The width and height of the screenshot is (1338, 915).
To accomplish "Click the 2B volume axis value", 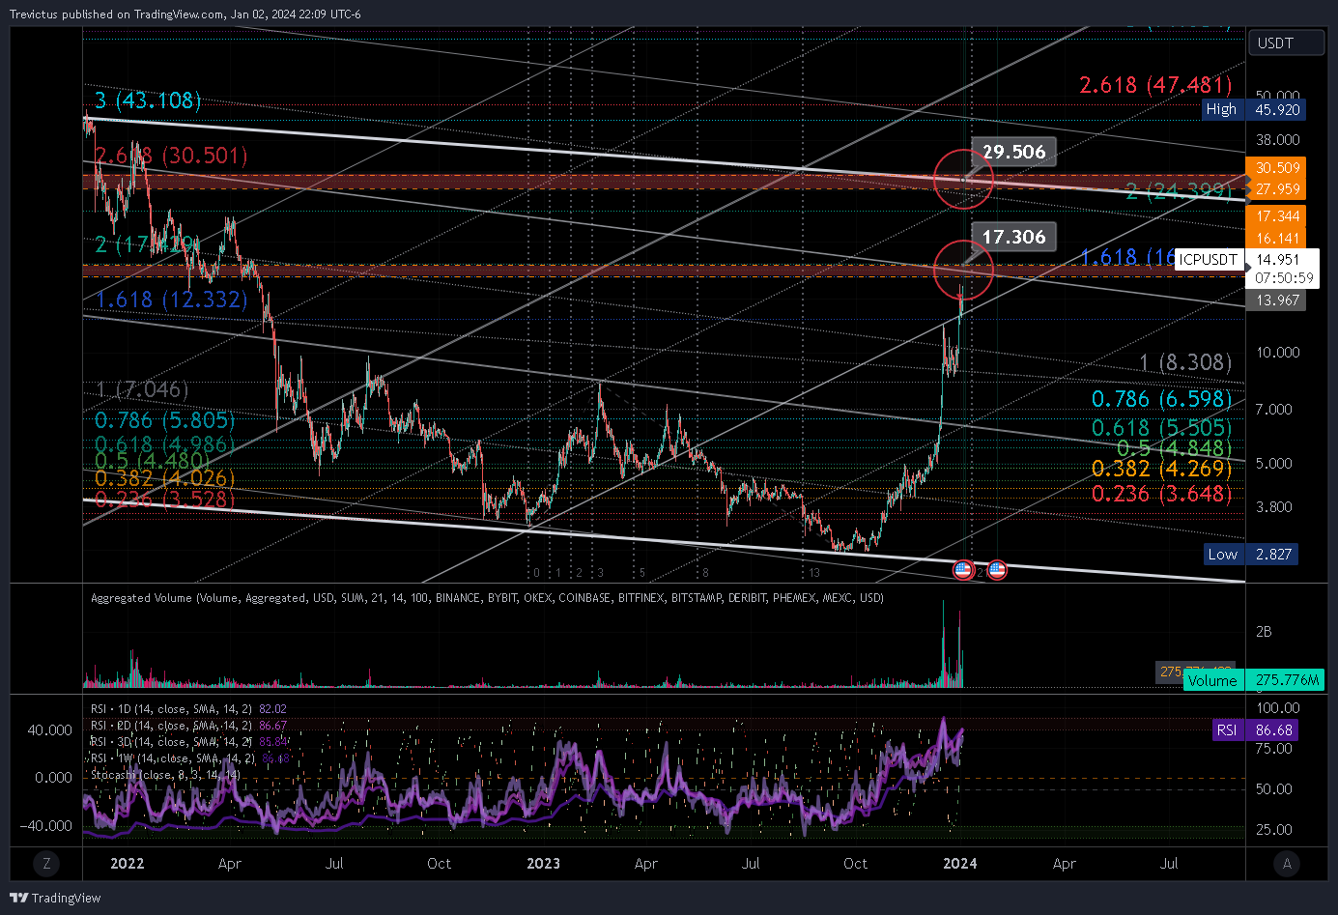I will pos(1264,632).
